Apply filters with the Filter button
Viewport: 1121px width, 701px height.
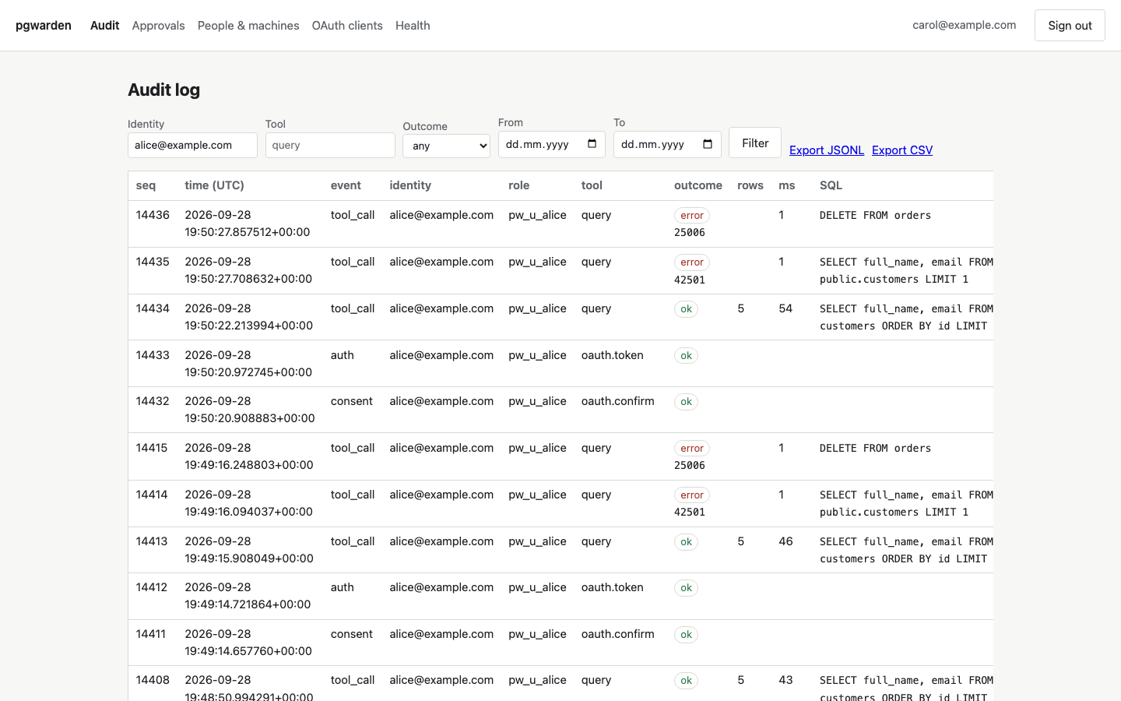click(755, 143)
